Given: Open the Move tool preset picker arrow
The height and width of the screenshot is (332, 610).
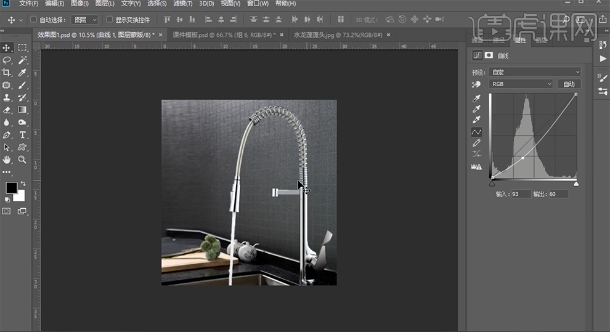Looking at the screenshot, I should point(21,20).
